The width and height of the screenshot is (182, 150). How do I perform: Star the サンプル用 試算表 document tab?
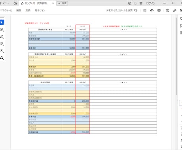coord(22,4)
